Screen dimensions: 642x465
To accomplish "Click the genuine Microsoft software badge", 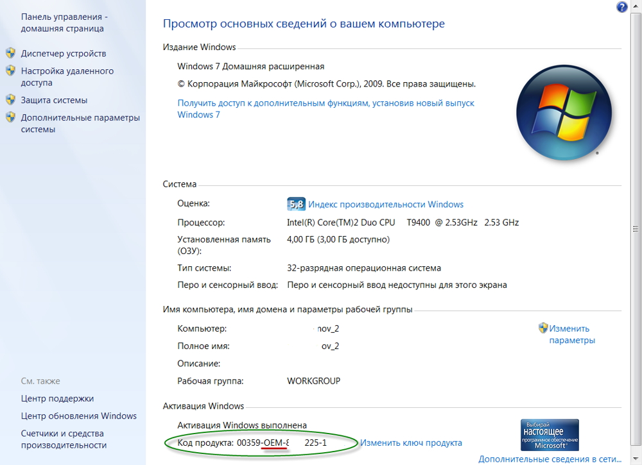I will pos(550,435).
